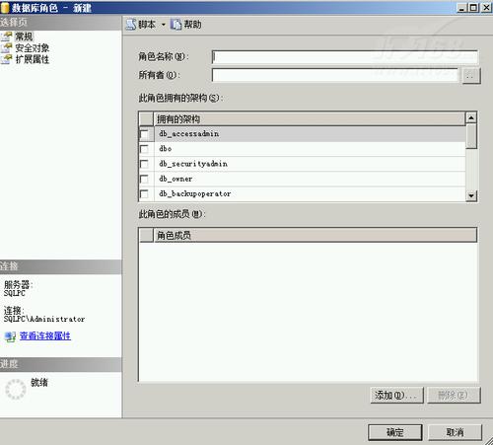Screen dimensions: 493x445
Task: Focus the 角色名称 input field
Action: [345, 57]
